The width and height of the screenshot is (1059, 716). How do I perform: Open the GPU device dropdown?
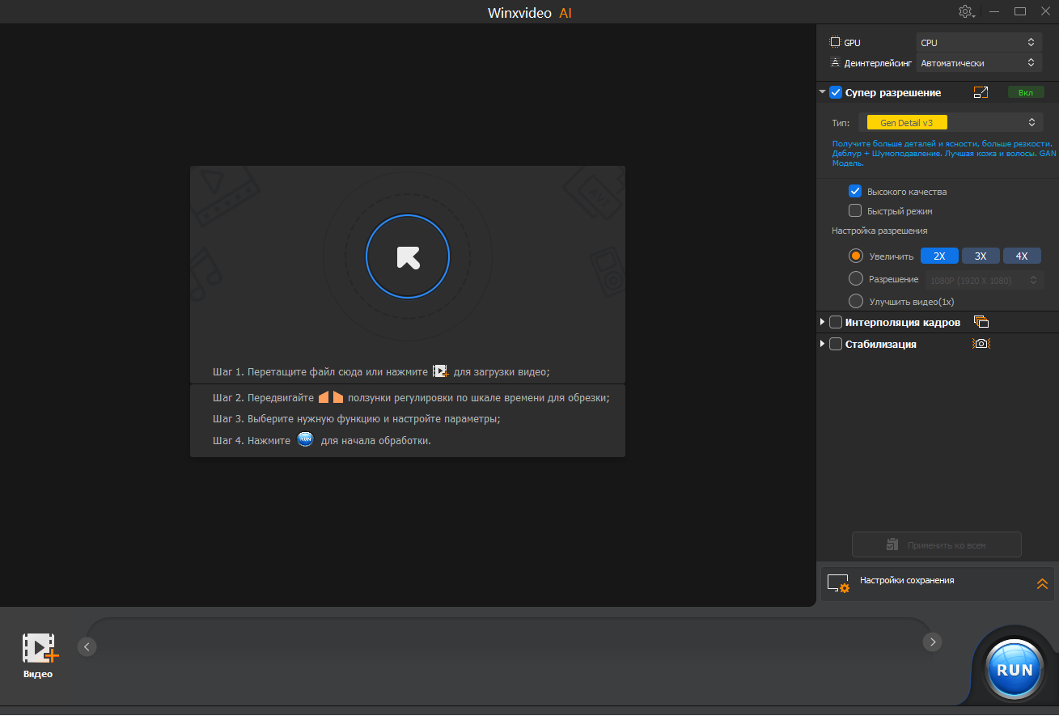(x=978, y=42)
